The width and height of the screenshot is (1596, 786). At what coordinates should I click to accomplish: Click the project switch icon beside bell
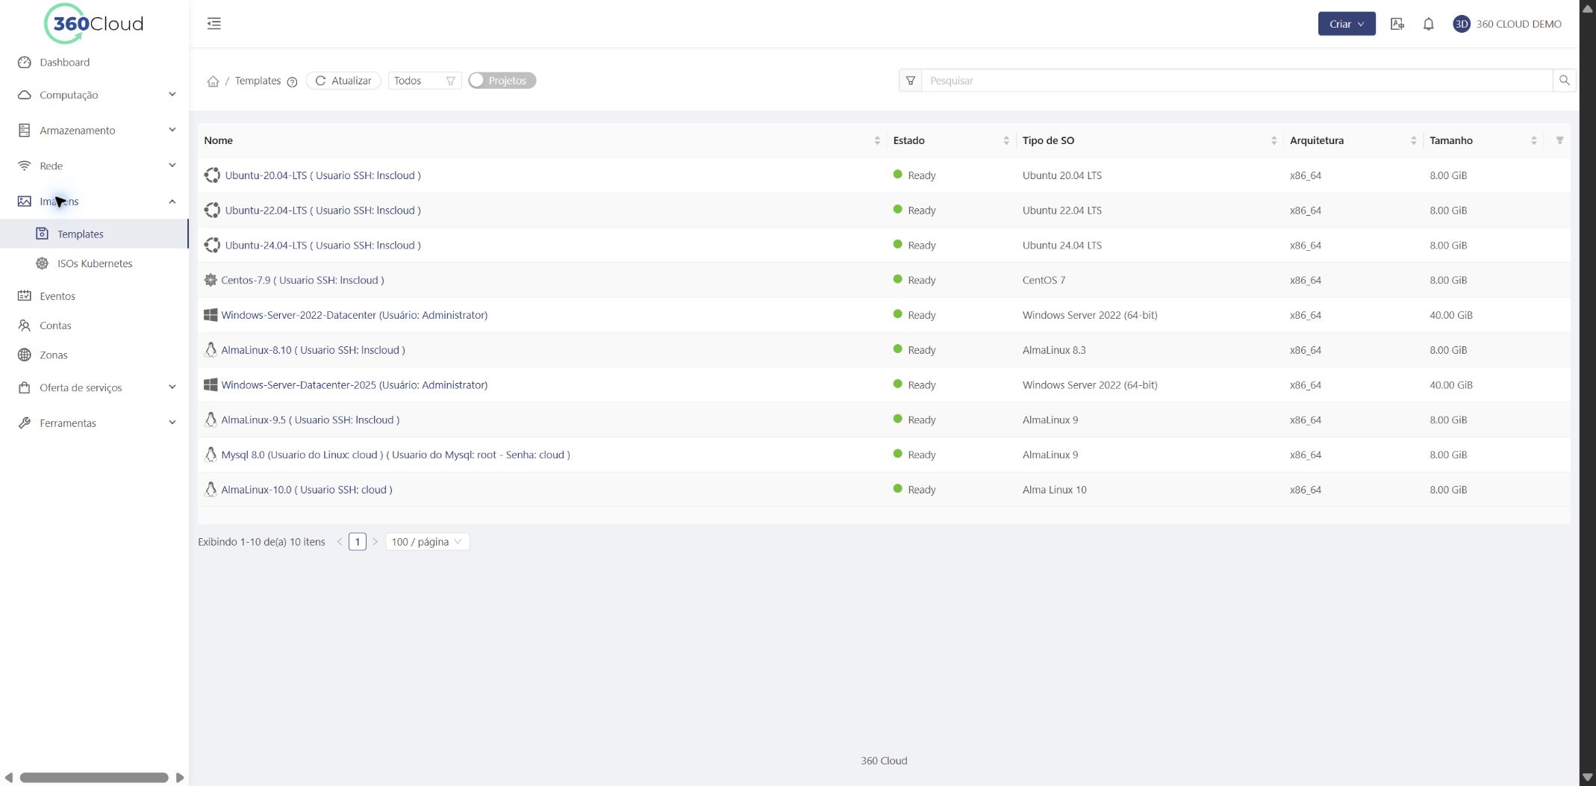[1397, 24]
